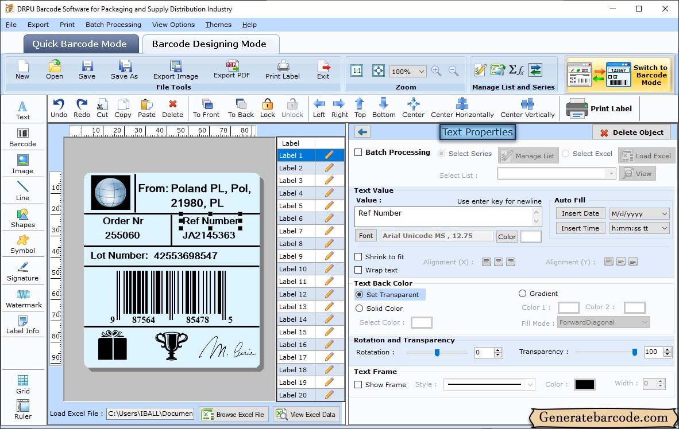This screenshot has height=429, width=679.
Task: Switch to Barcode Designing Mode tab
Action: (x=210, y=44)
